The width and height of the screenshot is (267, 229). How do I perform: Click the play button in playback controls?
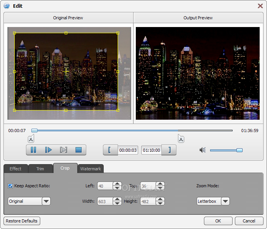pyautogui.click(x=48, y=150)
